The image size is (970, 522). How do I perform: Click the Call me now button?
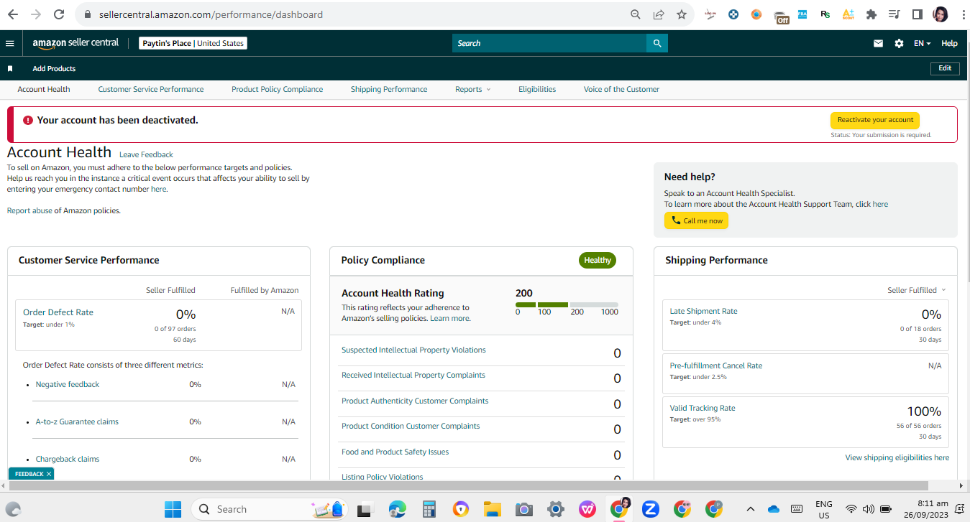click(696, 220)
